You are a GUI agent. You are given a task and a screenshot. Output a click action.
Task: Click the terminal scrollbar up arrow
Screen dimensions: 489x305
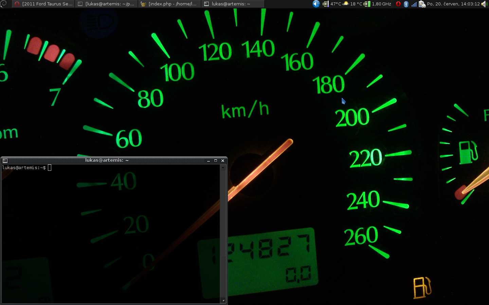tap(223, 167)
